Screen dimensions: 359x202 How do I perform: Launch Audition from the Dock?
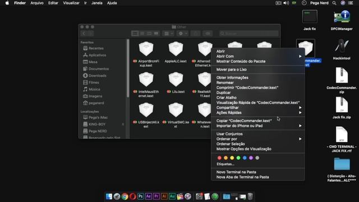[x=172, y=196]
